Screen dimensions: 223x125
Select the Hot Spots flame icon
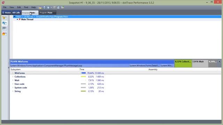[x=5, y=34]
